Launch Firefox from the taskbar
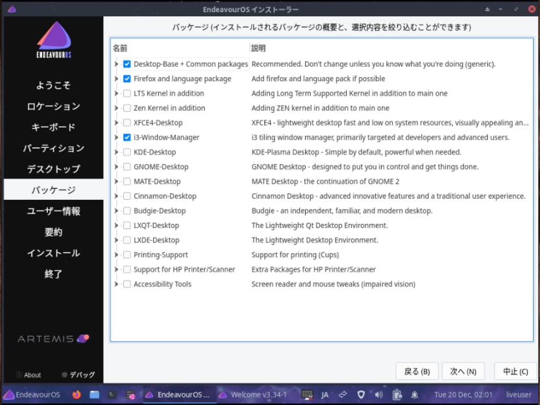This screenshot has width=540, height=405. [77, 395]
